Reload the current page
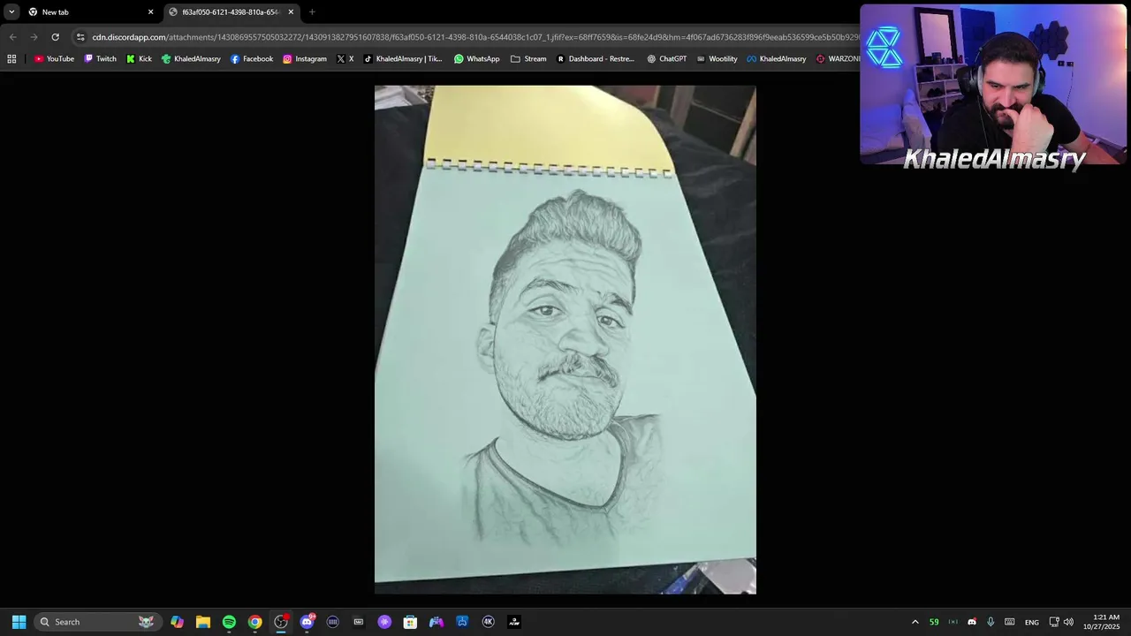1131x636 pixels. [x=55, y=37]
